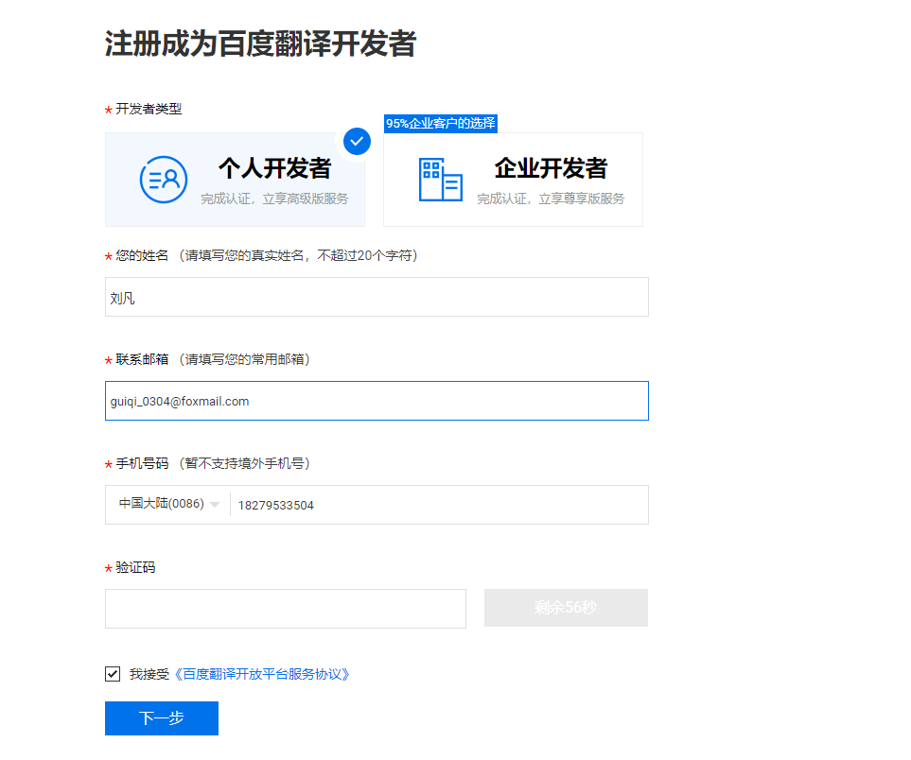Screen dimensions: 911x760
Task: Click the blue checkmark selected badge
Action: coord(357,141)
